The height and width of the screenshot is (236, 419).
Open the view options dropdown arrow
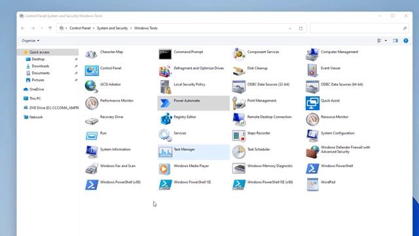tap(386, 41)
